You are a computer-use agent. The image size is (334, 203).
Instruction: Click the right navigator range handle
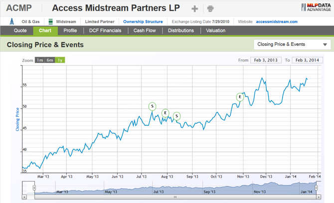click(316, 188)
